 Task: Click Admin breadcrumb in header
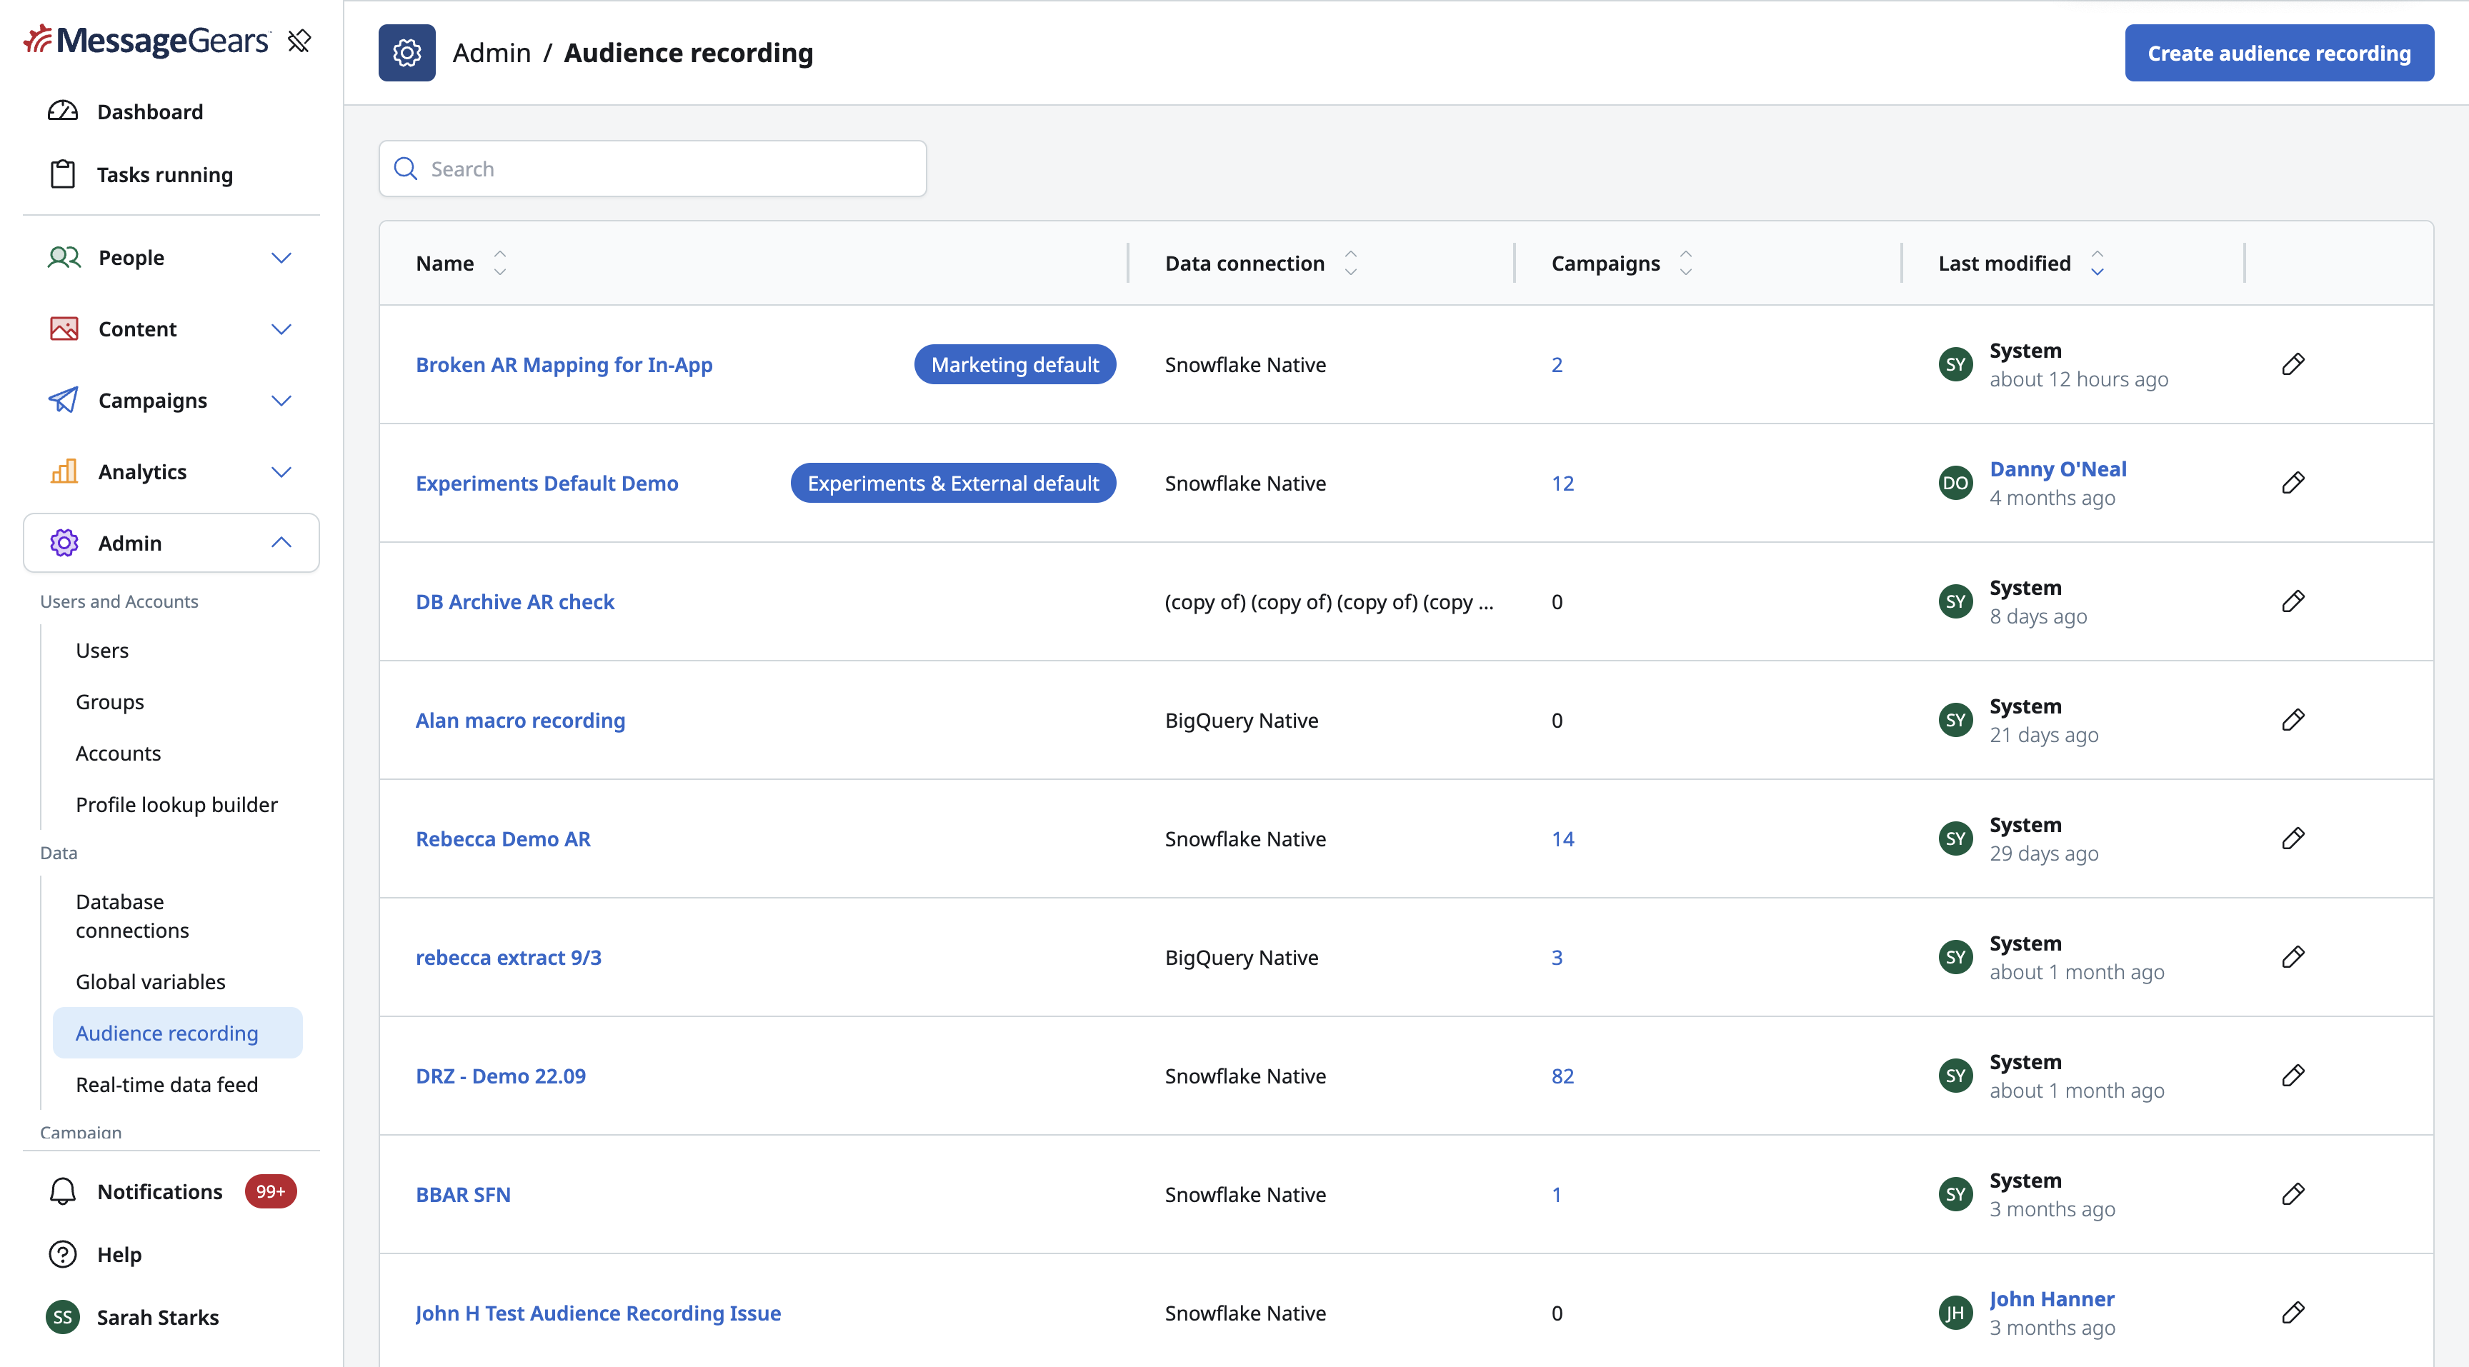(x=491, y=53)
